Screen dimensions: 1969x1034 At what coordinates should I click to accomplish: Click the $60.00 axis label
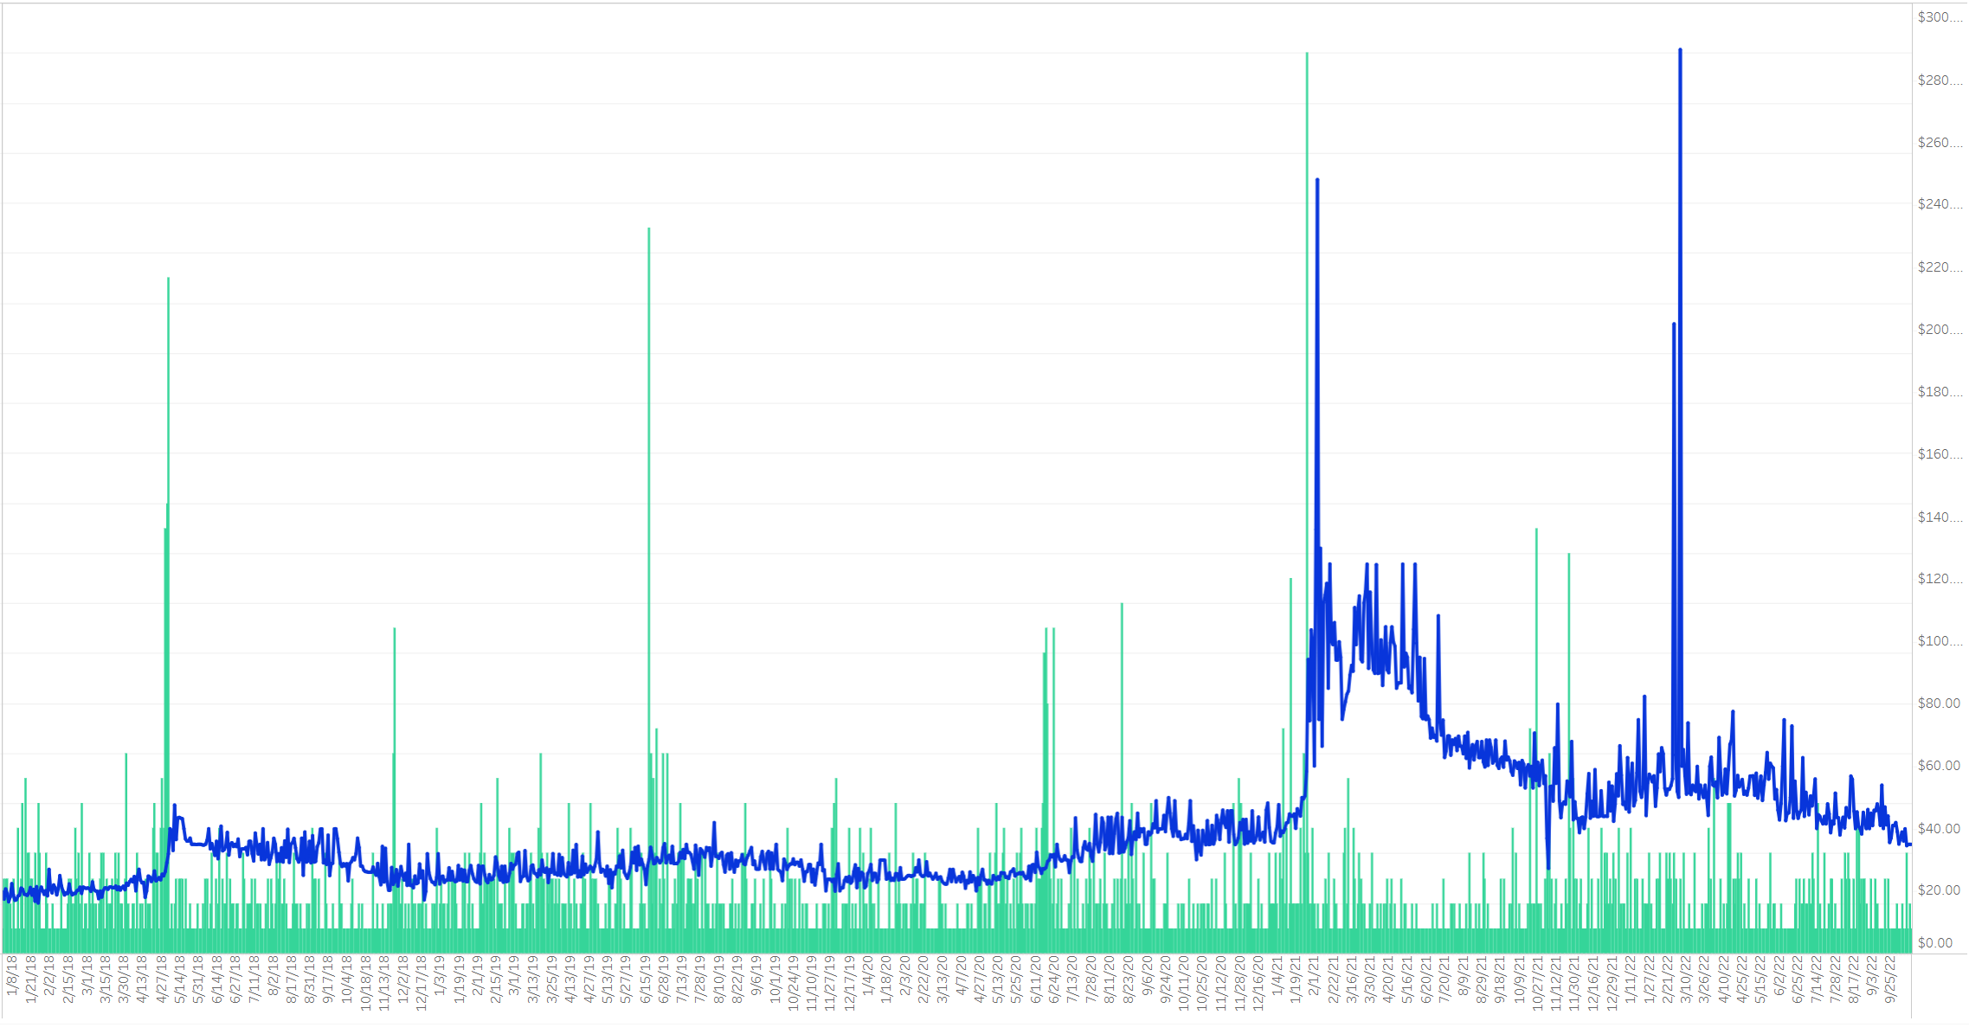1939,766
